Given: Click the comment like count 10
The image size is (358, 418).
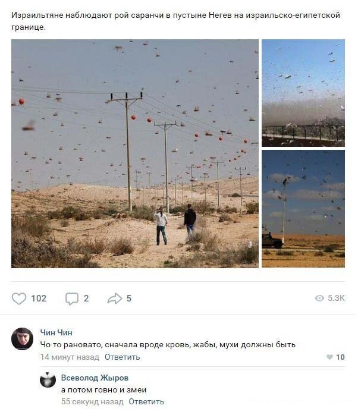Looking at the screenshot, I should tap(340, 357).
